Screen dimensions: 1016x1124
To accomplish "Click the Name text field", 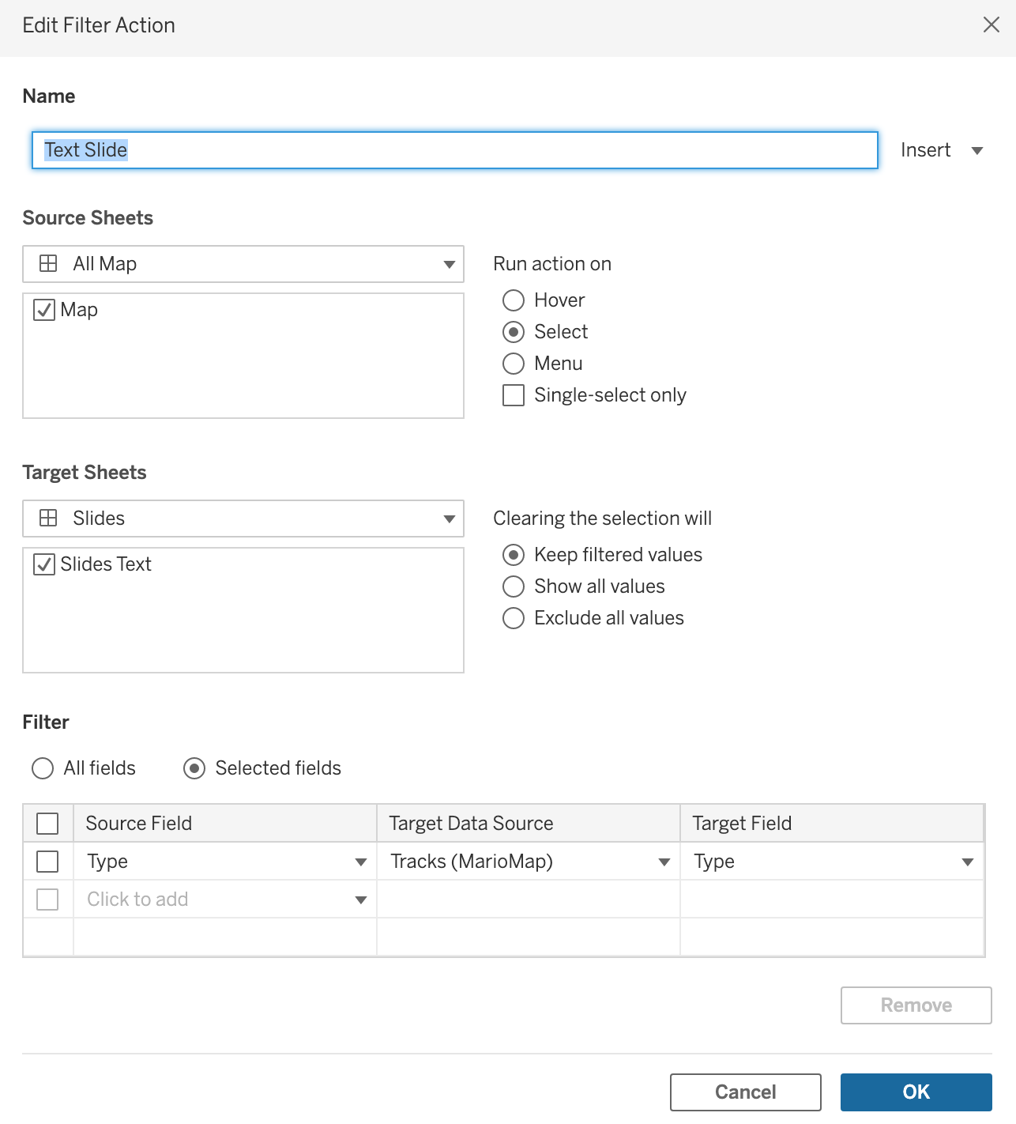I will pyautogui.click(x=454, y=150).
